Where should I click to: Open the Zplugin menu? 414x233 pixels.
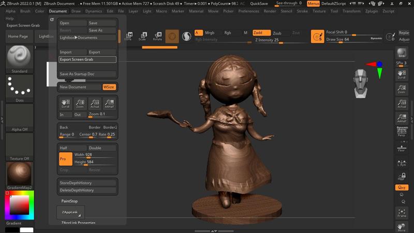pyautogui.click(x=373, y=11)
